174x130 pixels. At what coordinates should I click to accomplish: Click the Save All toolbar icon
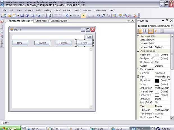27,16
